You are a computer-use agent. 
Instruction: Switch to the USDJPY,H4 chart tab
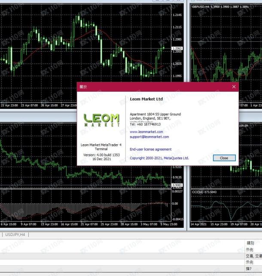tap(15, 235)
